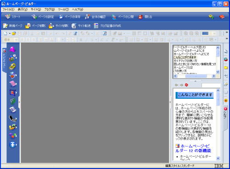Click the yellow folder icon in right tab strip
This screenshot has width=230, height=169.
pyautogui.click(x=226, y=68)
